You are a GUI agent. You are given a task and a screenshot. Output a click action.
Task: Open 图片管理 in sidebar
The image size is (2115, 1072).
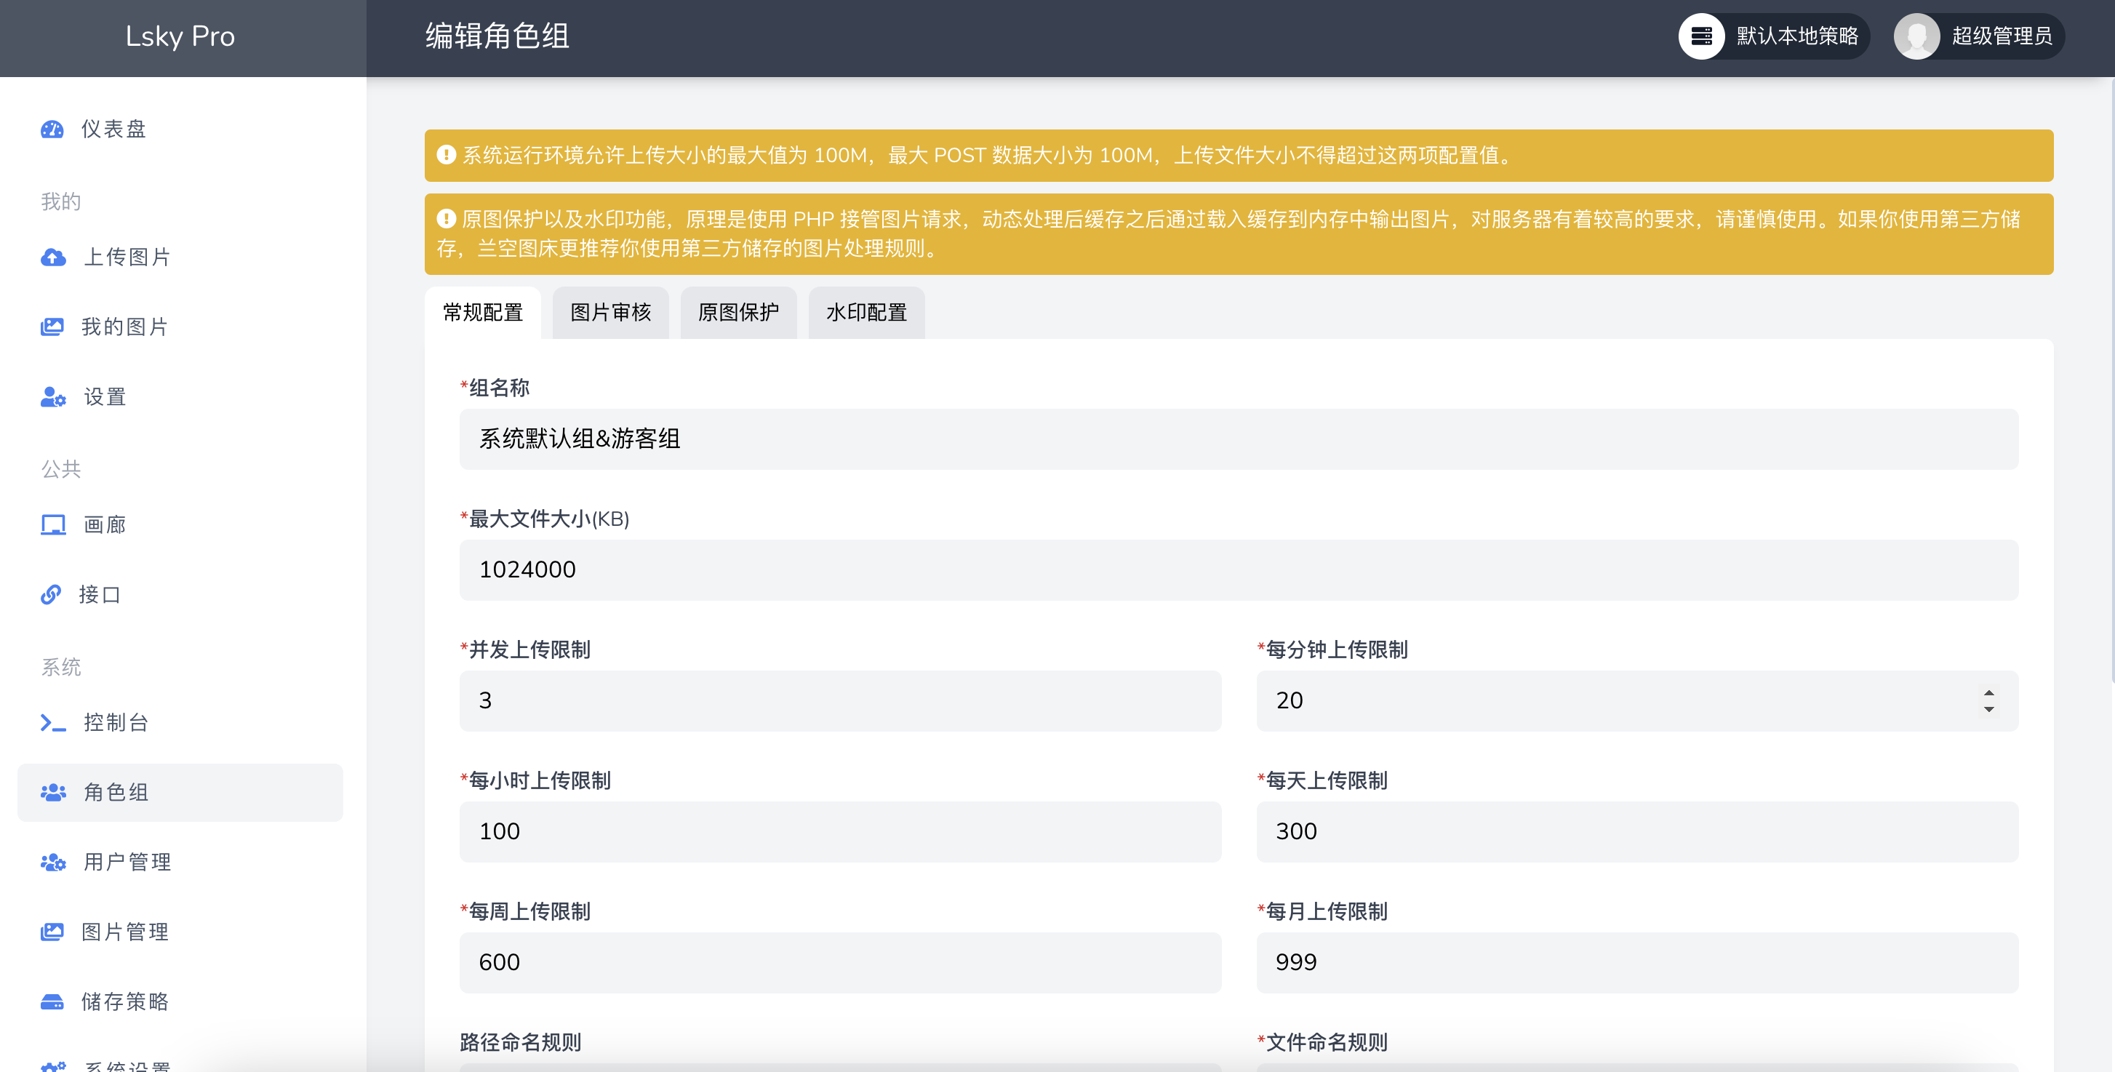pyautogui.click(x=180, y=932)
